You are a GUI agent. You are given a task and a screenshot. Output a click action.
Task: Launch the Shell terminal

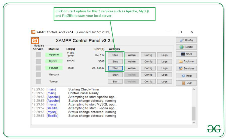pos(186,54)
